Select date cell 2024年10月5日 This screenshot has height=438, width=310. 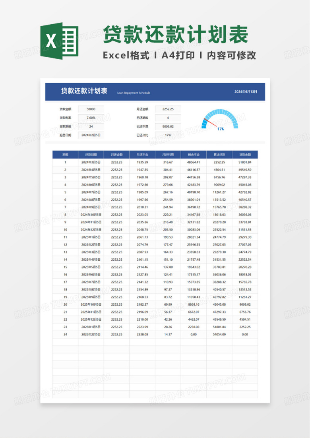point(91,215)
